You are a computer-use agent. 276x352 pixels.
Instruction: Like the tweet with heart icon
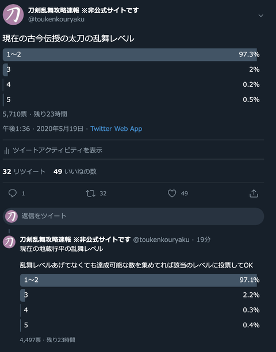(x=172, y=194)
